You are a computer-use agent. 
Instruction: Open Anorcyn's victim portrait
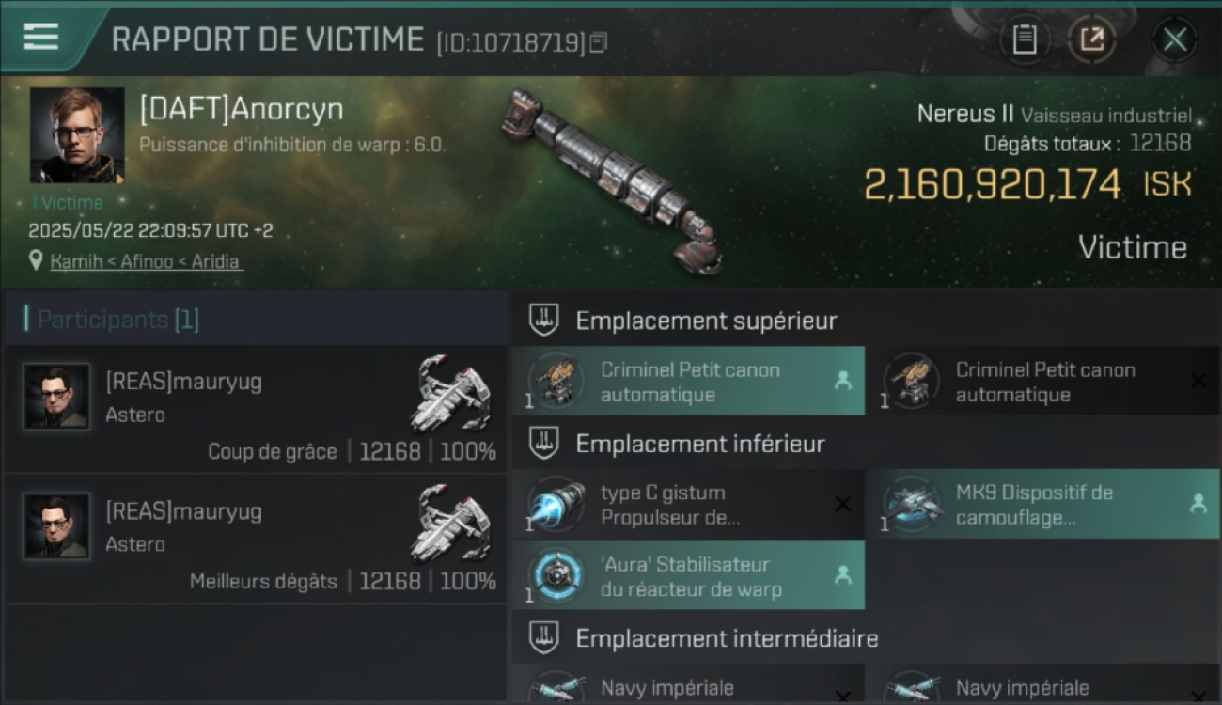click(77, 135)
